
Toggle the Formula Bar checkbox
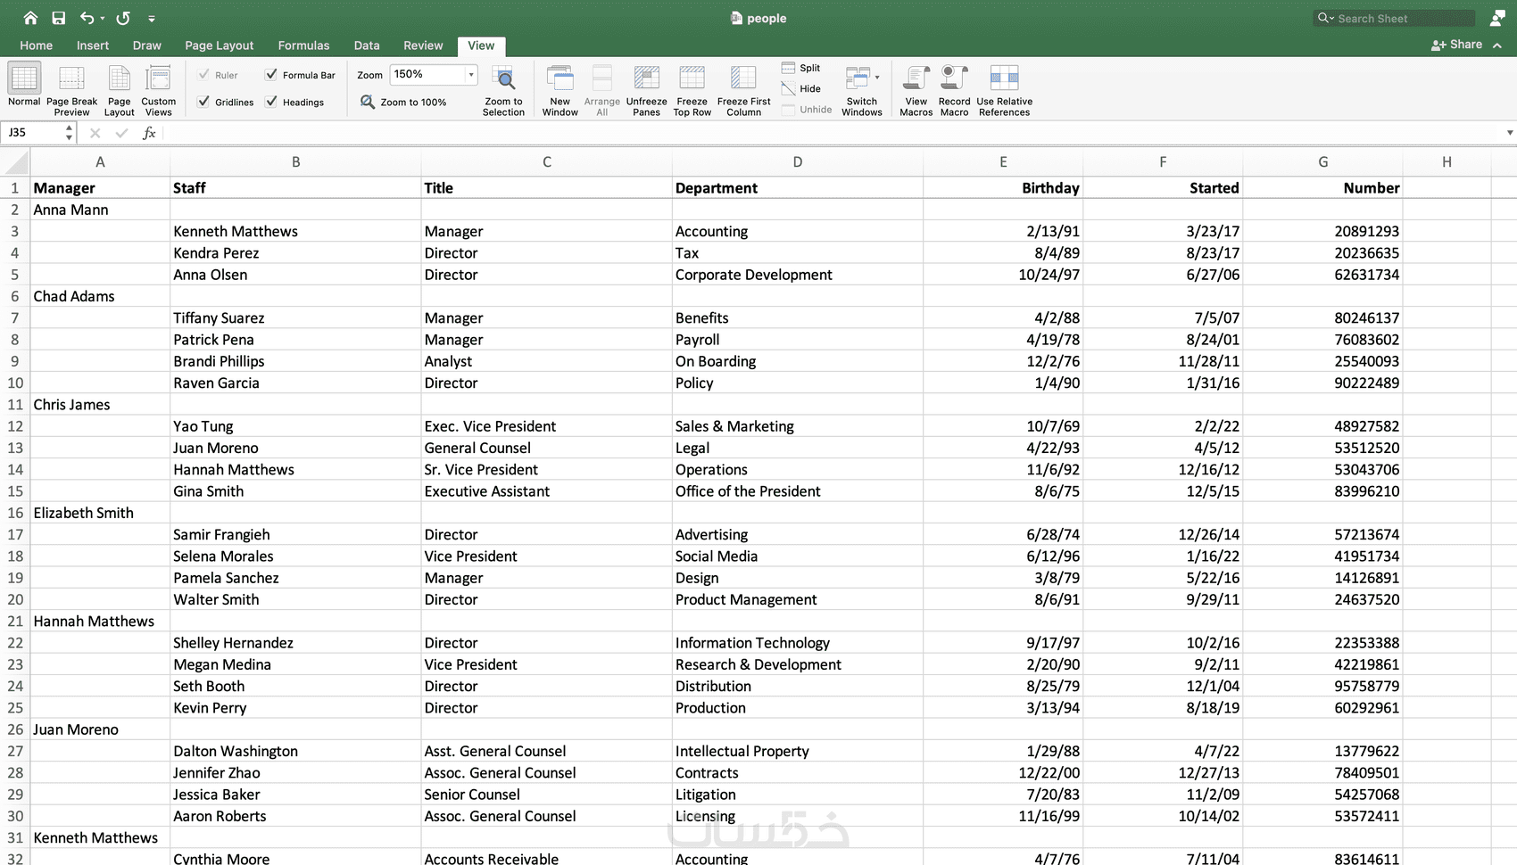click(x=271, y=75)
